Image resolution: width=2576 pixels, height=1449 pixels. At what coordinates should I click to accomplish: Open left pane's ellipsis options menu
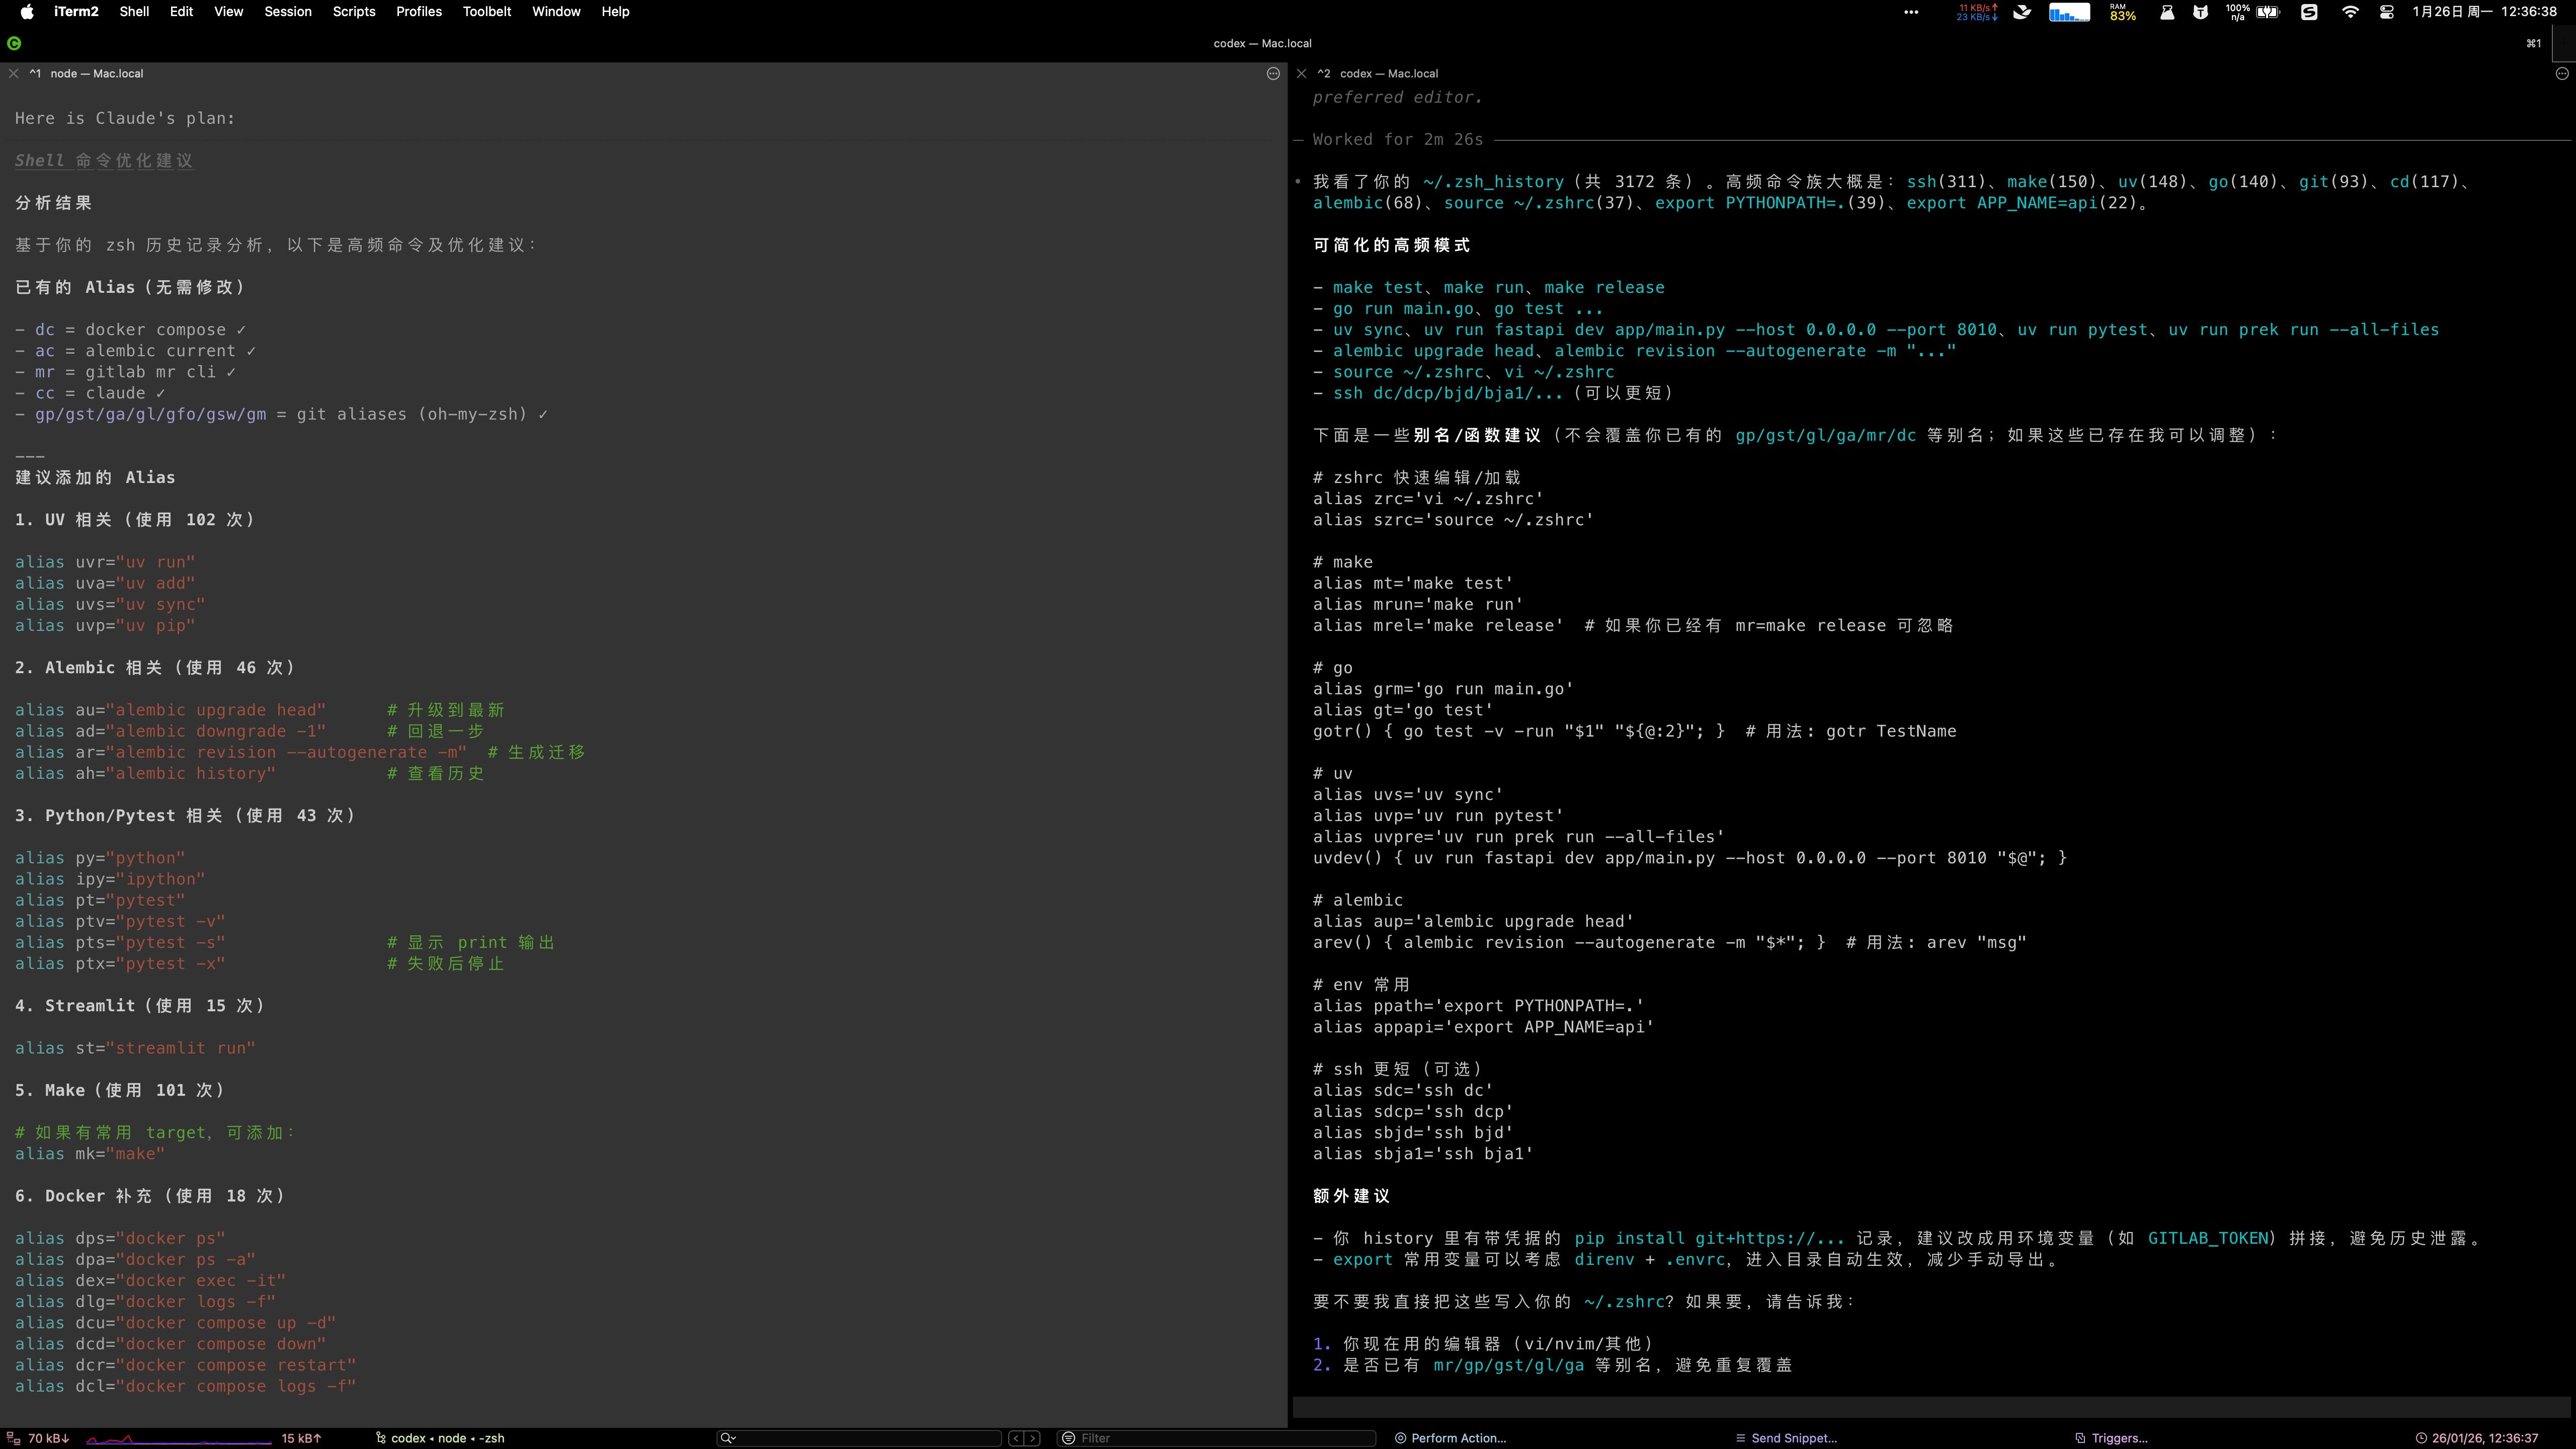coord(1273,73)
